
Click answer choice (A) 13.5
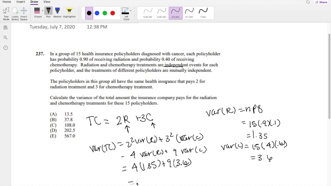point(61,114)
